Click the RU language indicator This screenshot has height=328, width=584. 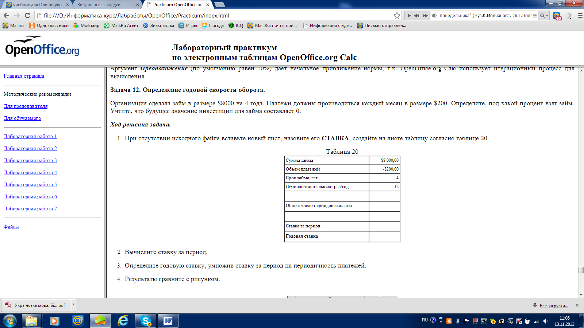[425, 320]
